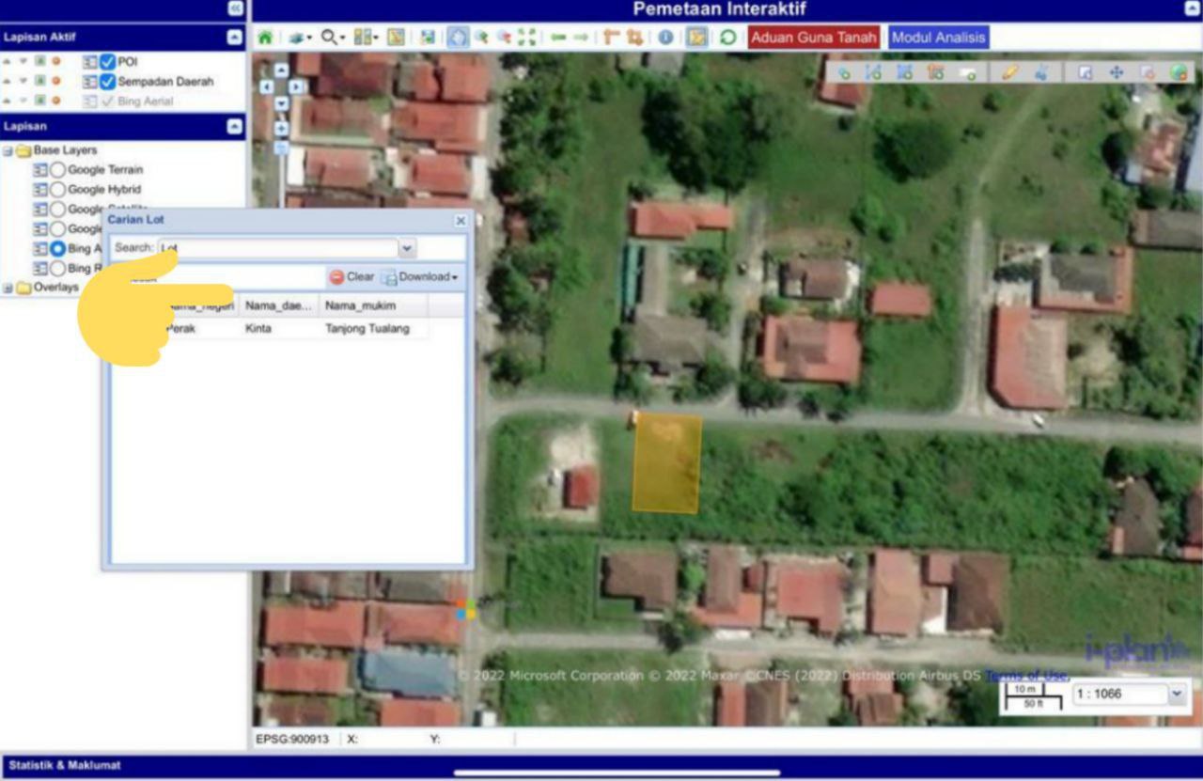Screen dimensions: 1203x781
Task: Click the green refresh map icon
Action: [x=727, y=38]
